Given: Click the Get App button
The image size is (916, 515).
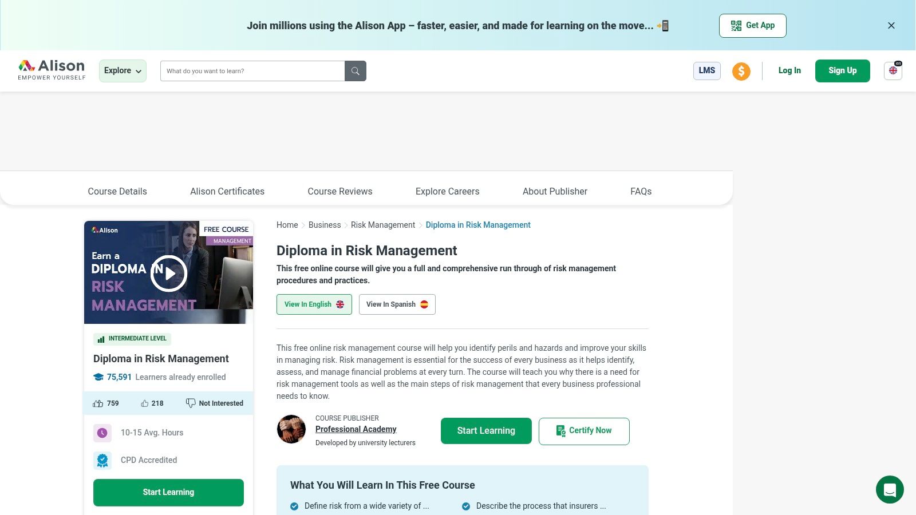Looking at the screenshot, I should [753, 26].
